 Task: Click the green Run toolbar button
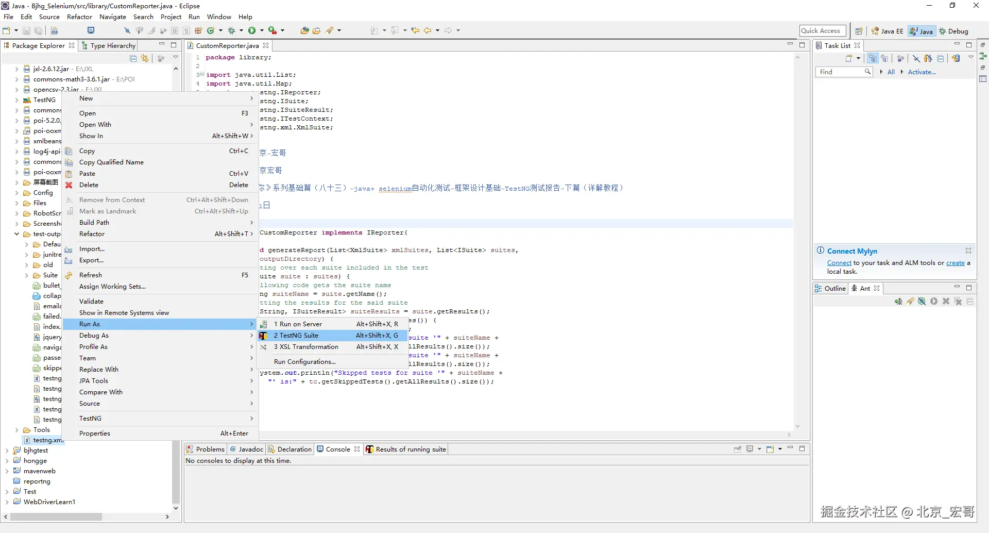click(251, 31)
